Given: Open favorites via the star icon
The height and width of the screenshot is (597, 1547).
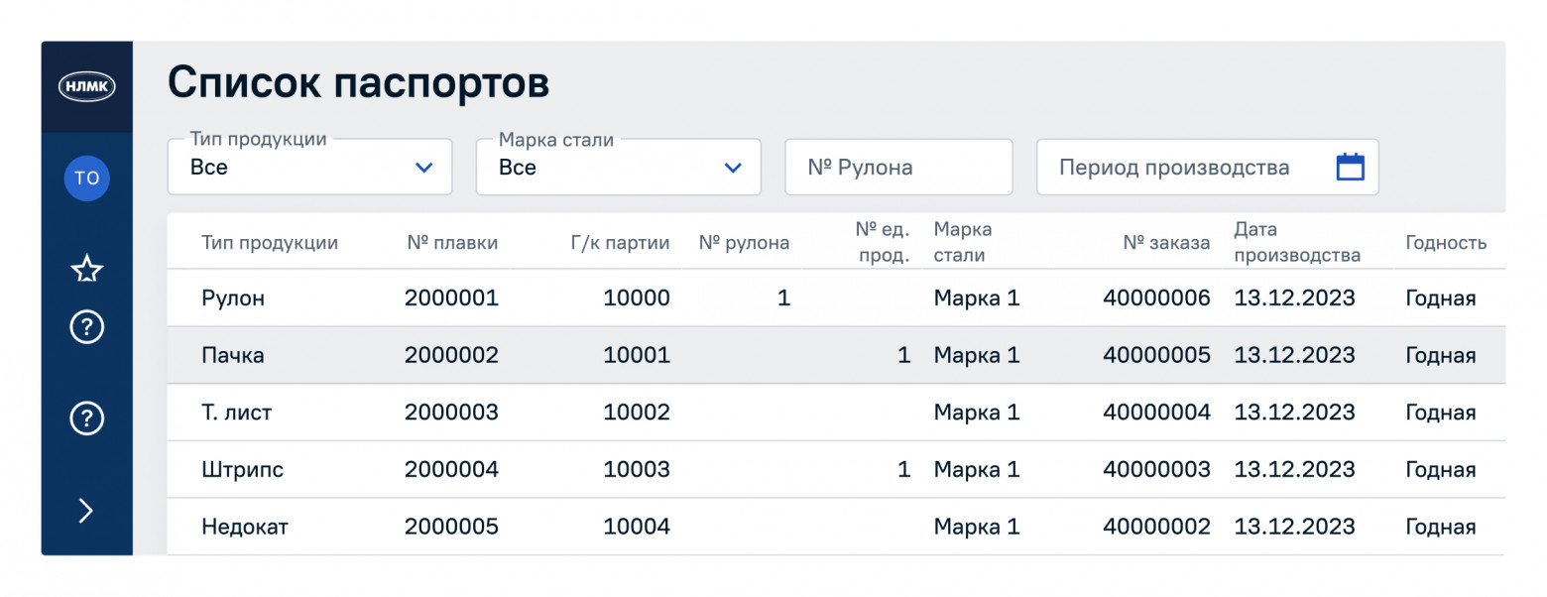Looking at the screenshot, I should tap(87, 269).
